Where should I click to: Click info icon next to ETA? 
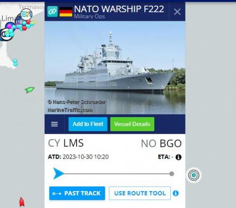178,157
